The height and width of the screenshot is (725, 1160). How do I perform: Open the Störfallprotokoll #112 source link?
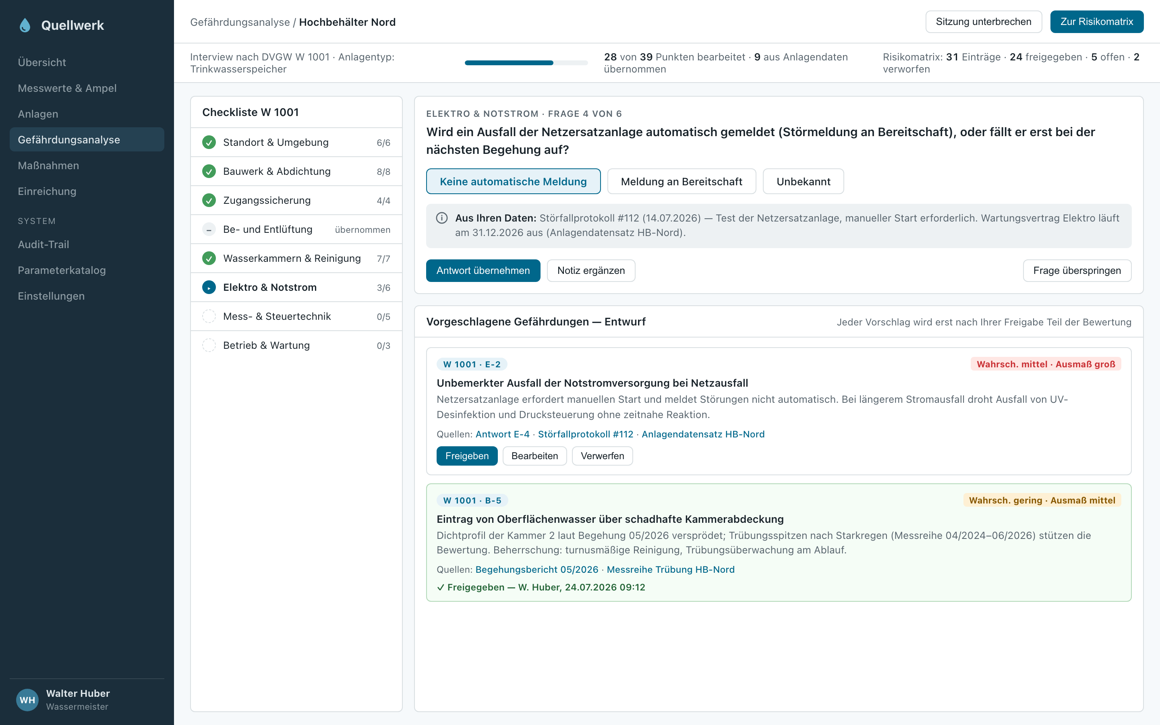pos(585,434)
